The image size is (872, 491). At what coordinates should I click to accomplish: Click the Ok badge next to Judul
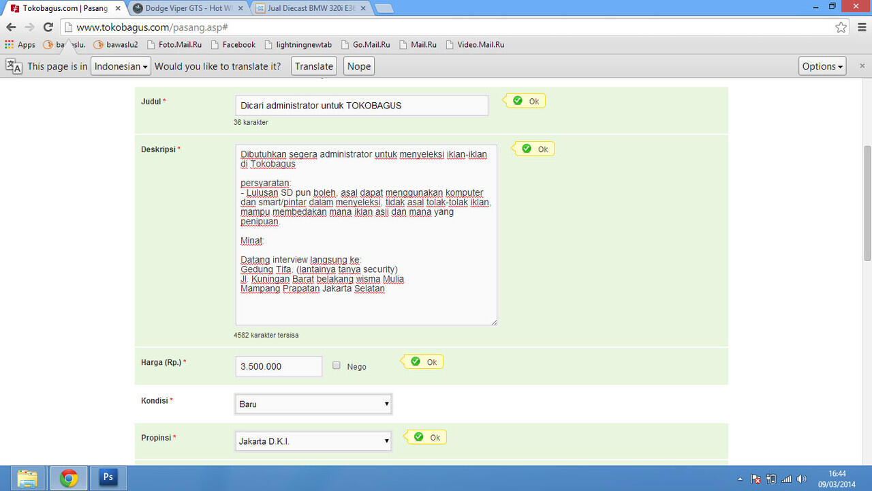point(525,101)
